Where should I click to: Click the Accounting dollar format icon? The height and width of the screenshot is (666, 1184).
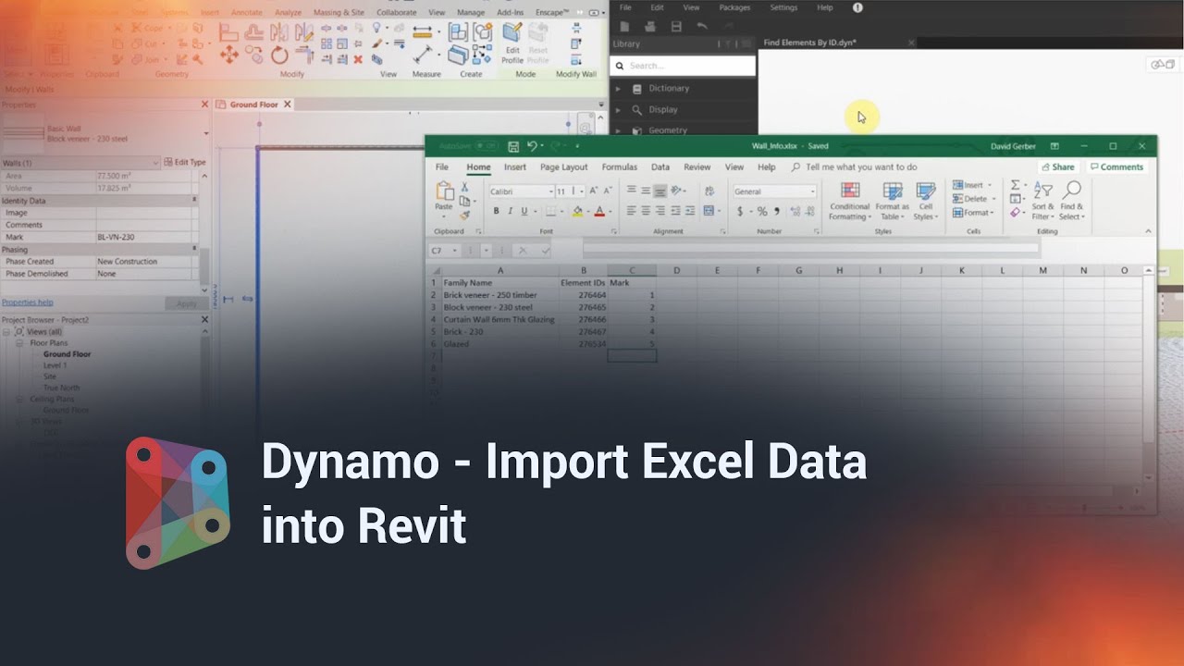pos(740,211)
